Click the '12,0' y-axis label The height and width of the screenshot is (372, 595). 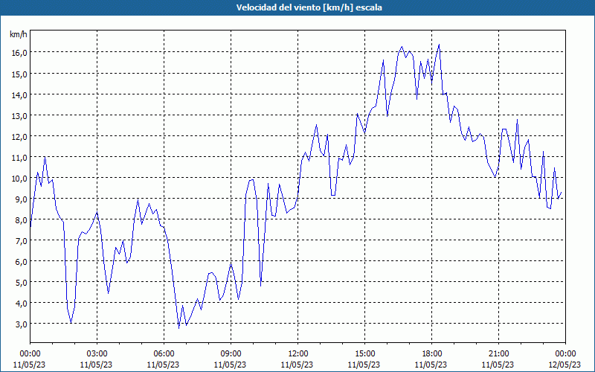click(x=19, y=137)
